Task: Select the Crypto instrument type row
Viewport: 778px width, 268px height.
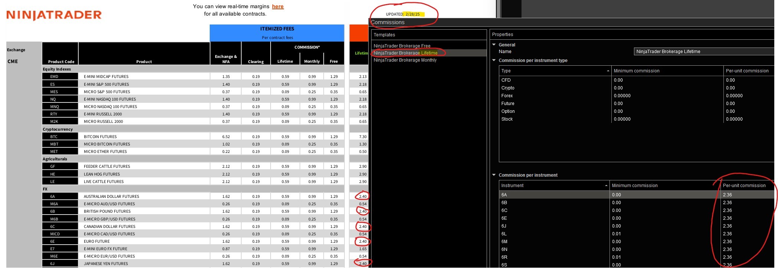Action: 637,88
